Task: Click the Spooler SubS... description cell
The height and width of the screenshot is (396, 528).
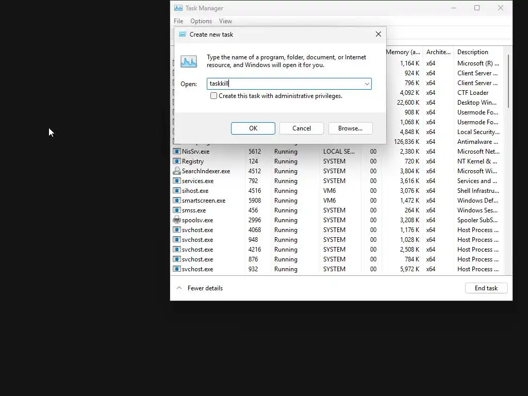Action: (x=477, y=220)
